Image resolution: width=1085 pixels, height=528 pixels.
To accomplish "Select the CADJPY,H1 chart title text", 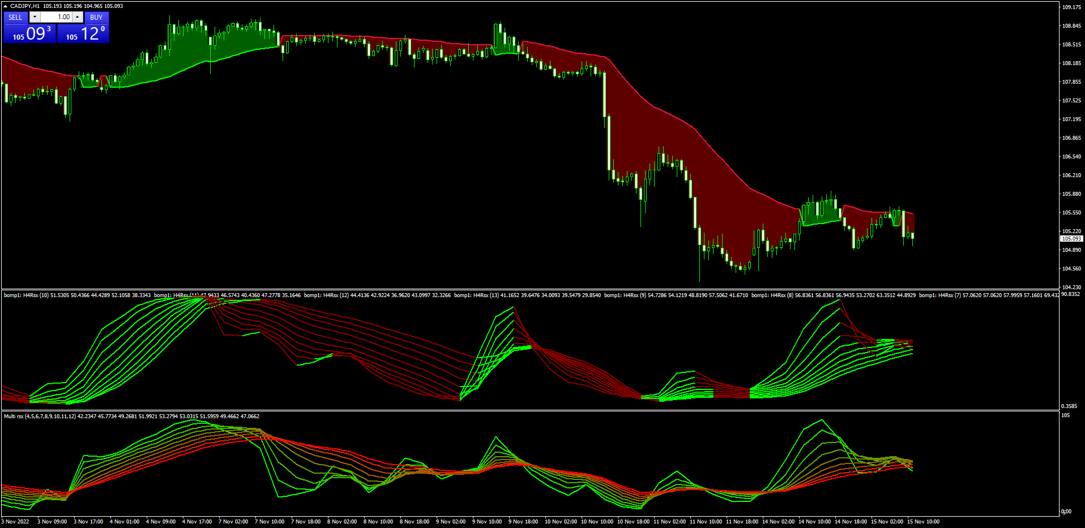I will click(x=25, y=6).
